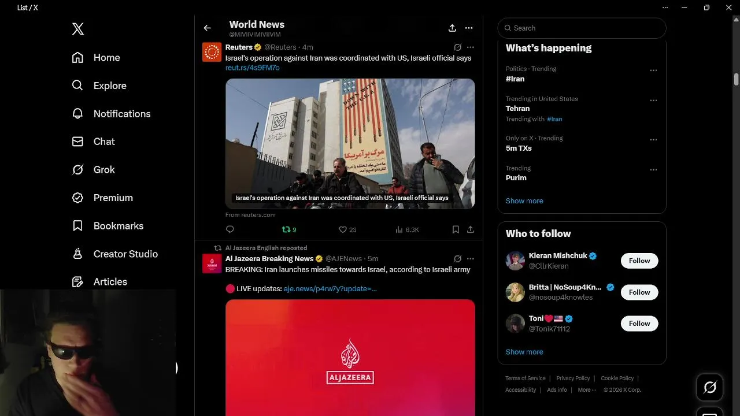This screenshot has width=740, height=416.
Task: Click Toni's profile avatar
Action: coord(515,324)
